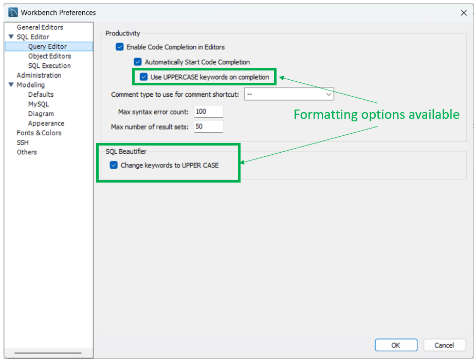
Task: Open Administration preferences
Action: click(39, 75)
